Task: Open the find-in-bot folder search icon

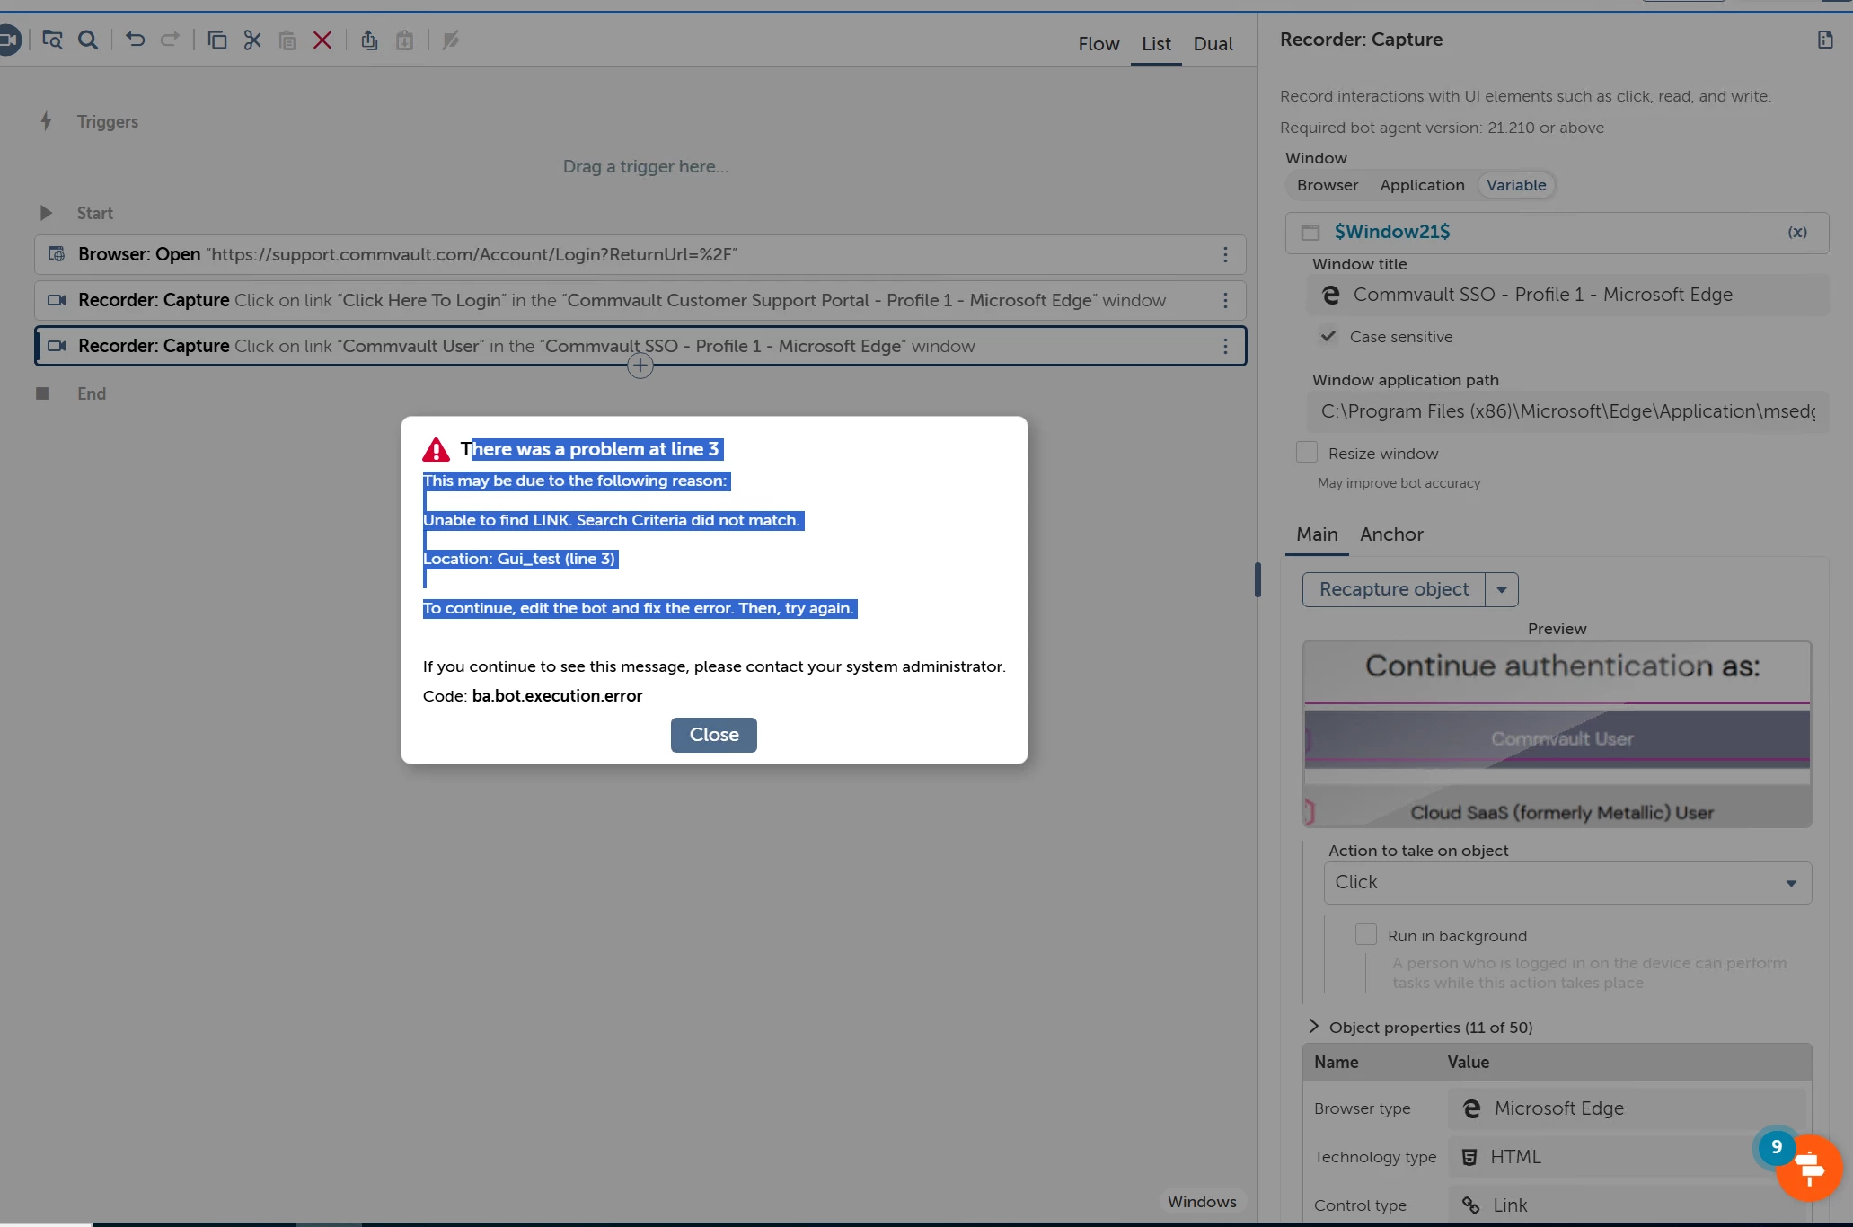Action: click(52, 40)
